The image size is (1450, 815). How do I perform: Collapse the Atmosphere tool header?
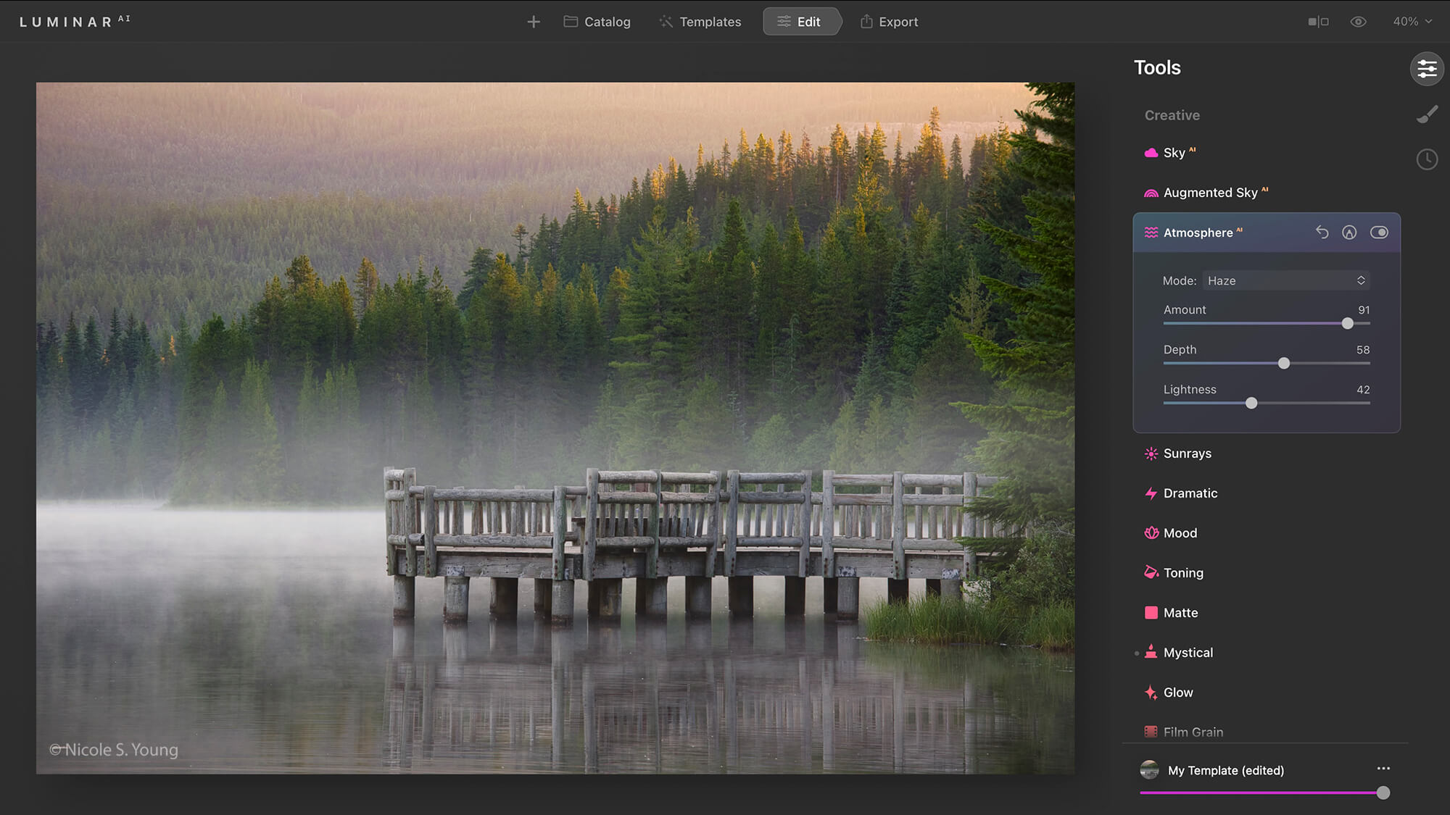click(1198, 233)
